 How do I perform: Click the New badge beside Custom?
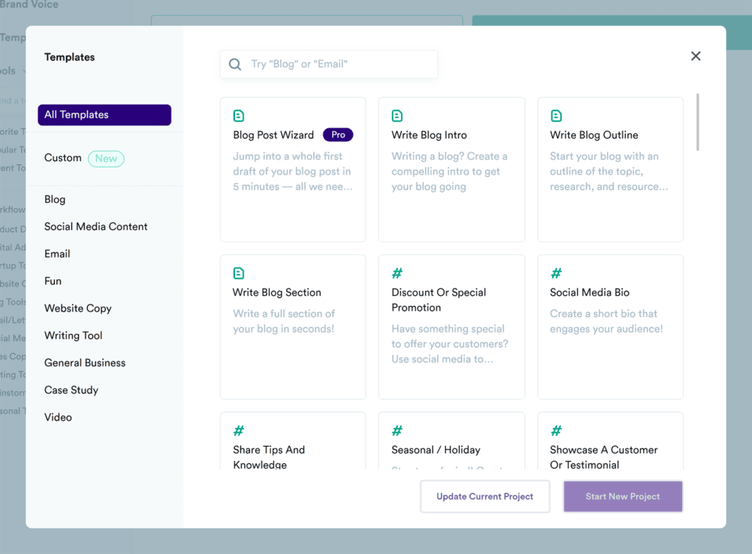point(106,158)
